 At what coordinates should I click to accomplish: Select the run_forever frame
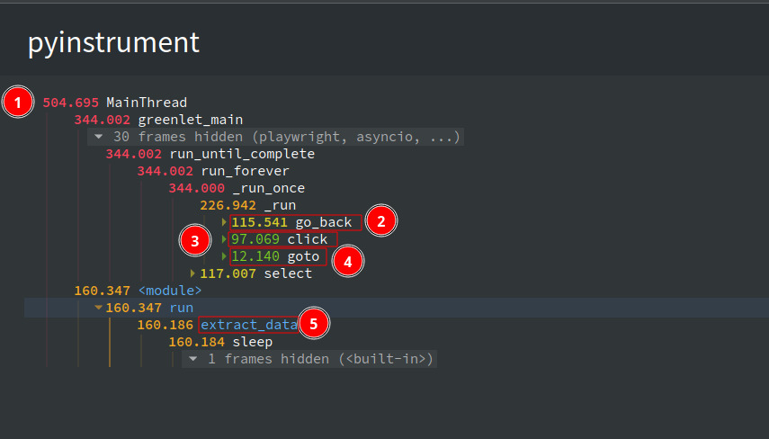(213, 171)
